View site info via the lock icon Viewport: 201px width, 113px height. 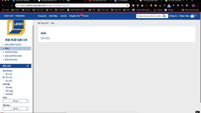18,6
